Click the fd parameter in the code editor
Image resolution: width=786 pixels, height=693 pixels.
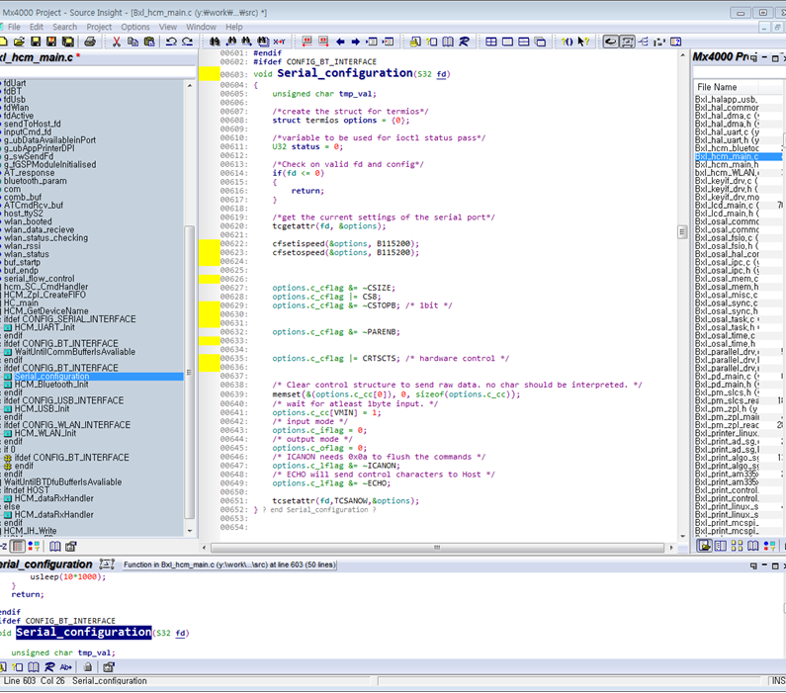point(442,74)
